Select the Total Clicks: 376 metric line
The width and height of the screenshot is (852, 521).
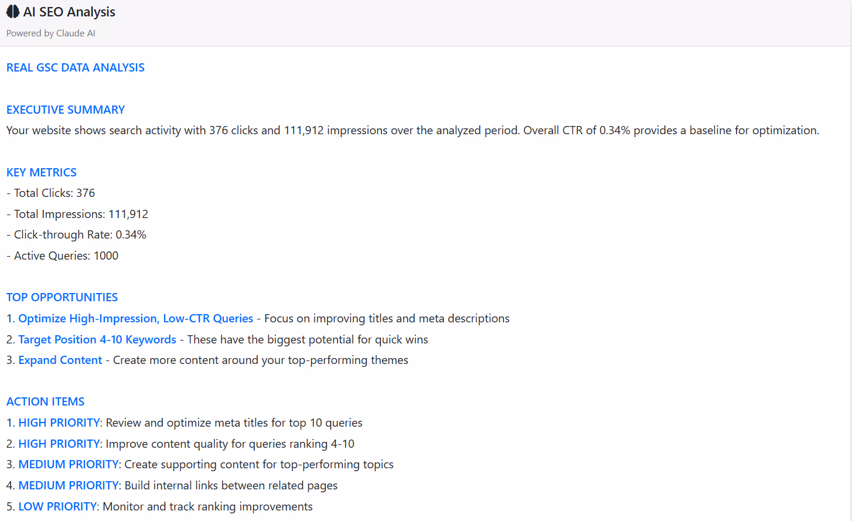coord(50,193)
